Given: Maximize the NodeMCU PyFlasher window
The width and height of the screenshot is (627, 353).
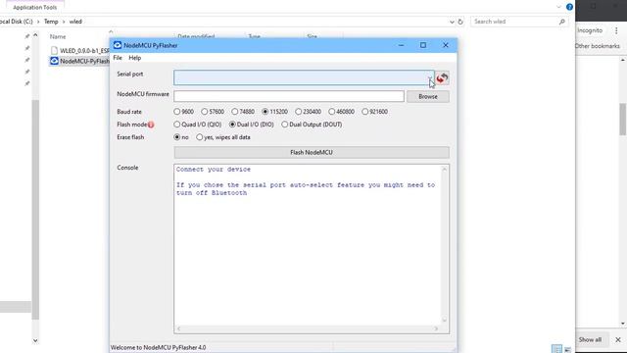Looking at the screenshot, I should (423, 45).
